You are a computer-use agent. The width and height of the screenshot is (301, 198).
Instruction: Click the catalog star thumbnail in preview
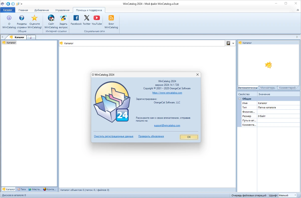pos(268,65)
